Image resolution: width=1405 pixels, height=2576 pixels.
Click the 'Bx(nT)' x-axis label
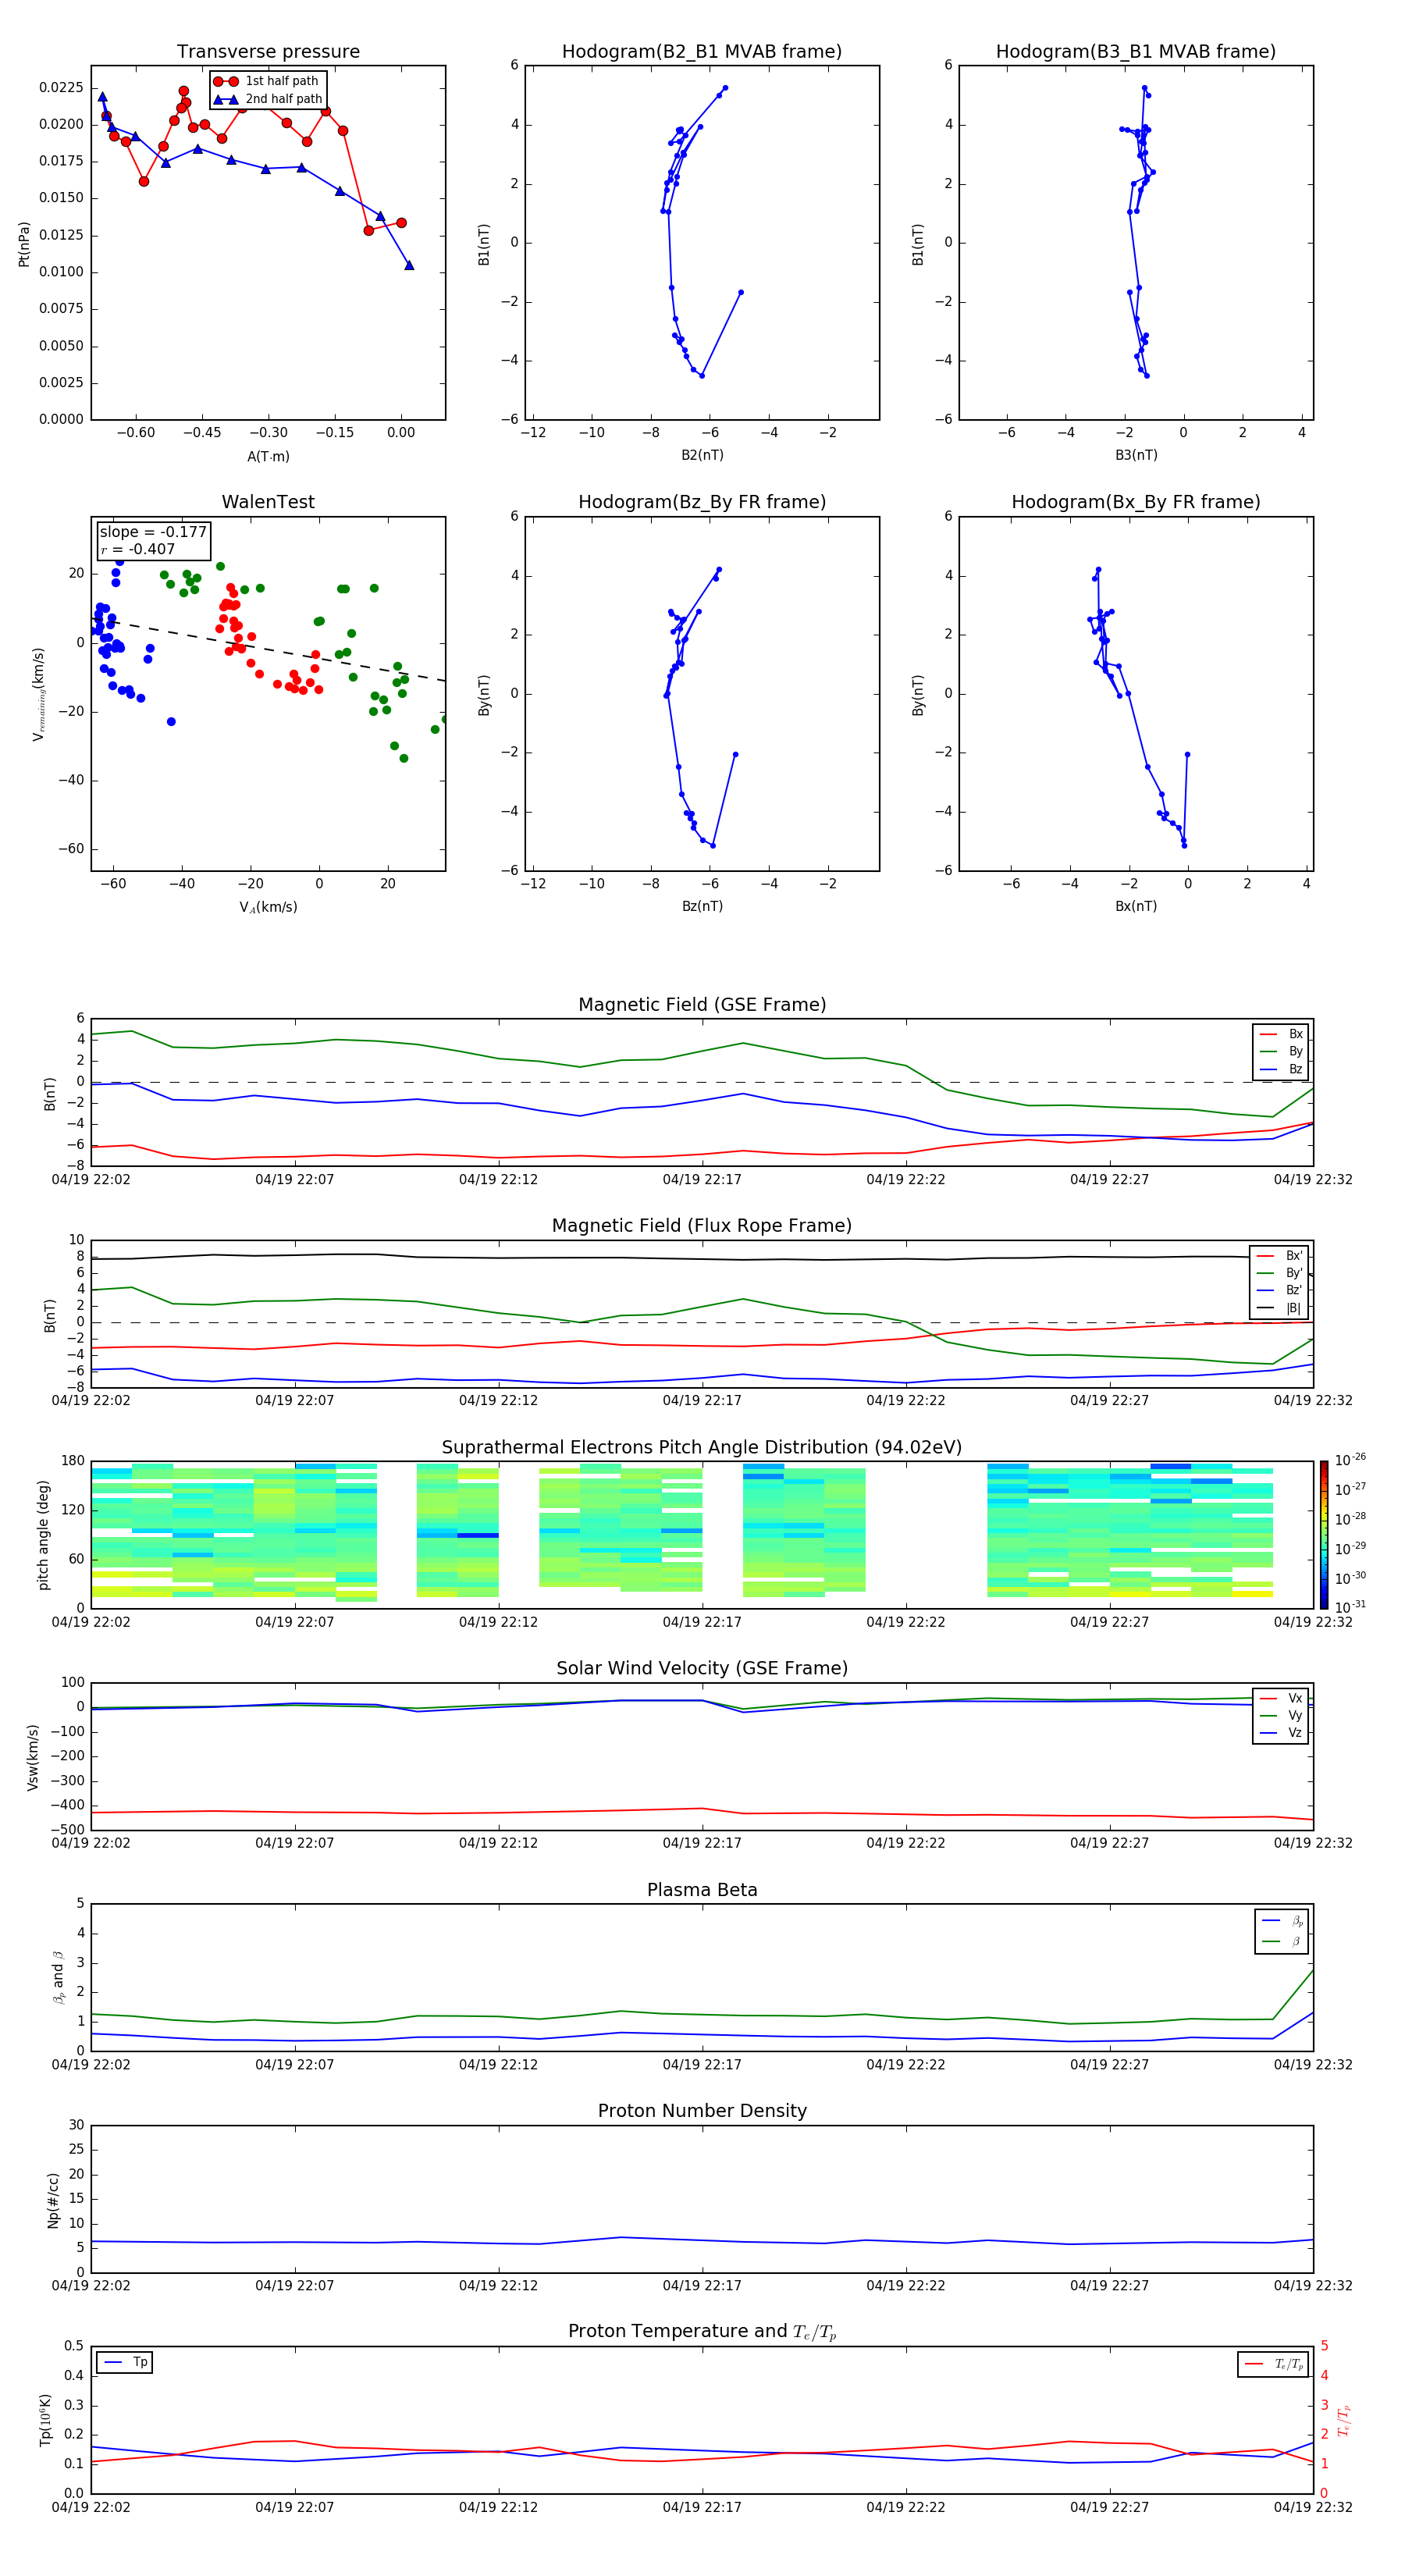[x=1136, y=906]
